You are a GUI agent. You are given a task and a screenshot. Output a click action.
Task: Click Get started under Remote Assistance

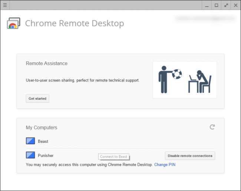[x=37, y=98]
